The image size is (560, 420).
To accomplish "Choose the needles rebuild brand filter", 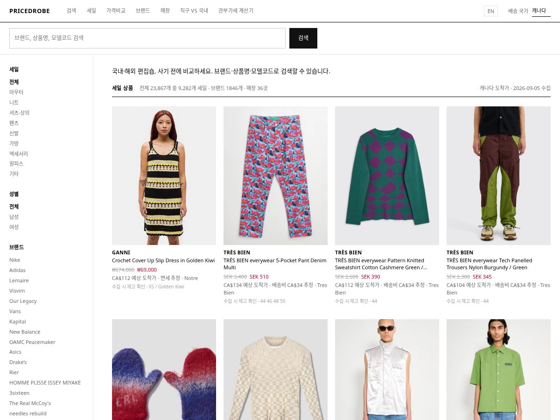I will coord(28,413).
